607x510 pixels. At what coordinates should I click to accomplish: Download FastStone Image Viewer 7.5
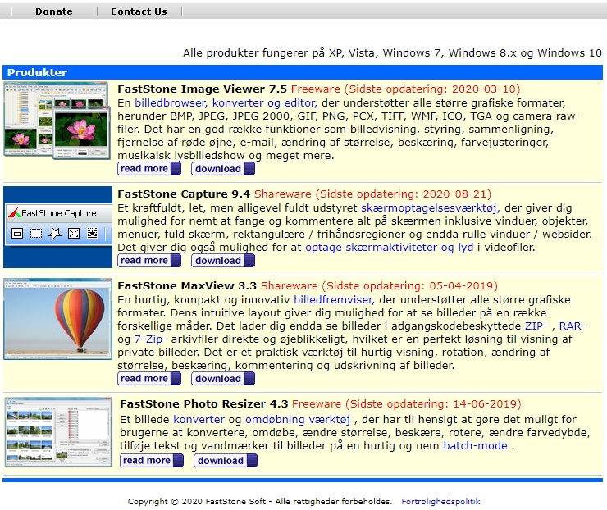pyautogui.click(x=223, y=169)
